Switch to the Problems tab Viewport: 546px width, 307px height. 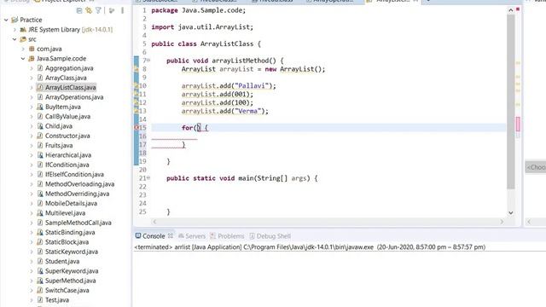pos(228,236)
